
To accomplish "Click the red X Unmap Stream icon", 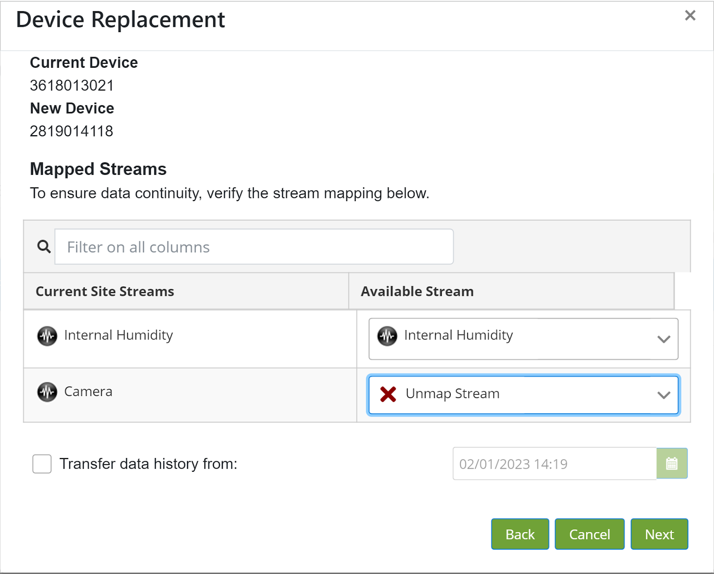I will (x=388, y=394).
